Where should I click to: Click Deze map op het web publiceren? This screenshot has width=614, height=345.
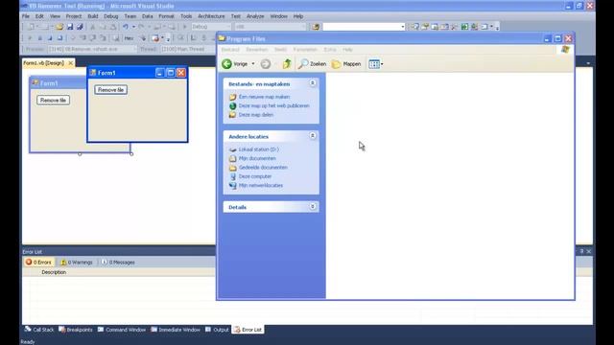[274, 105]
